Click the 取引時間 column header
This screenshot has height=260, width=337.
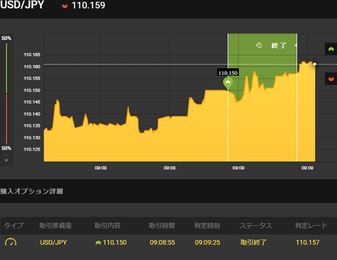[162, 226]
